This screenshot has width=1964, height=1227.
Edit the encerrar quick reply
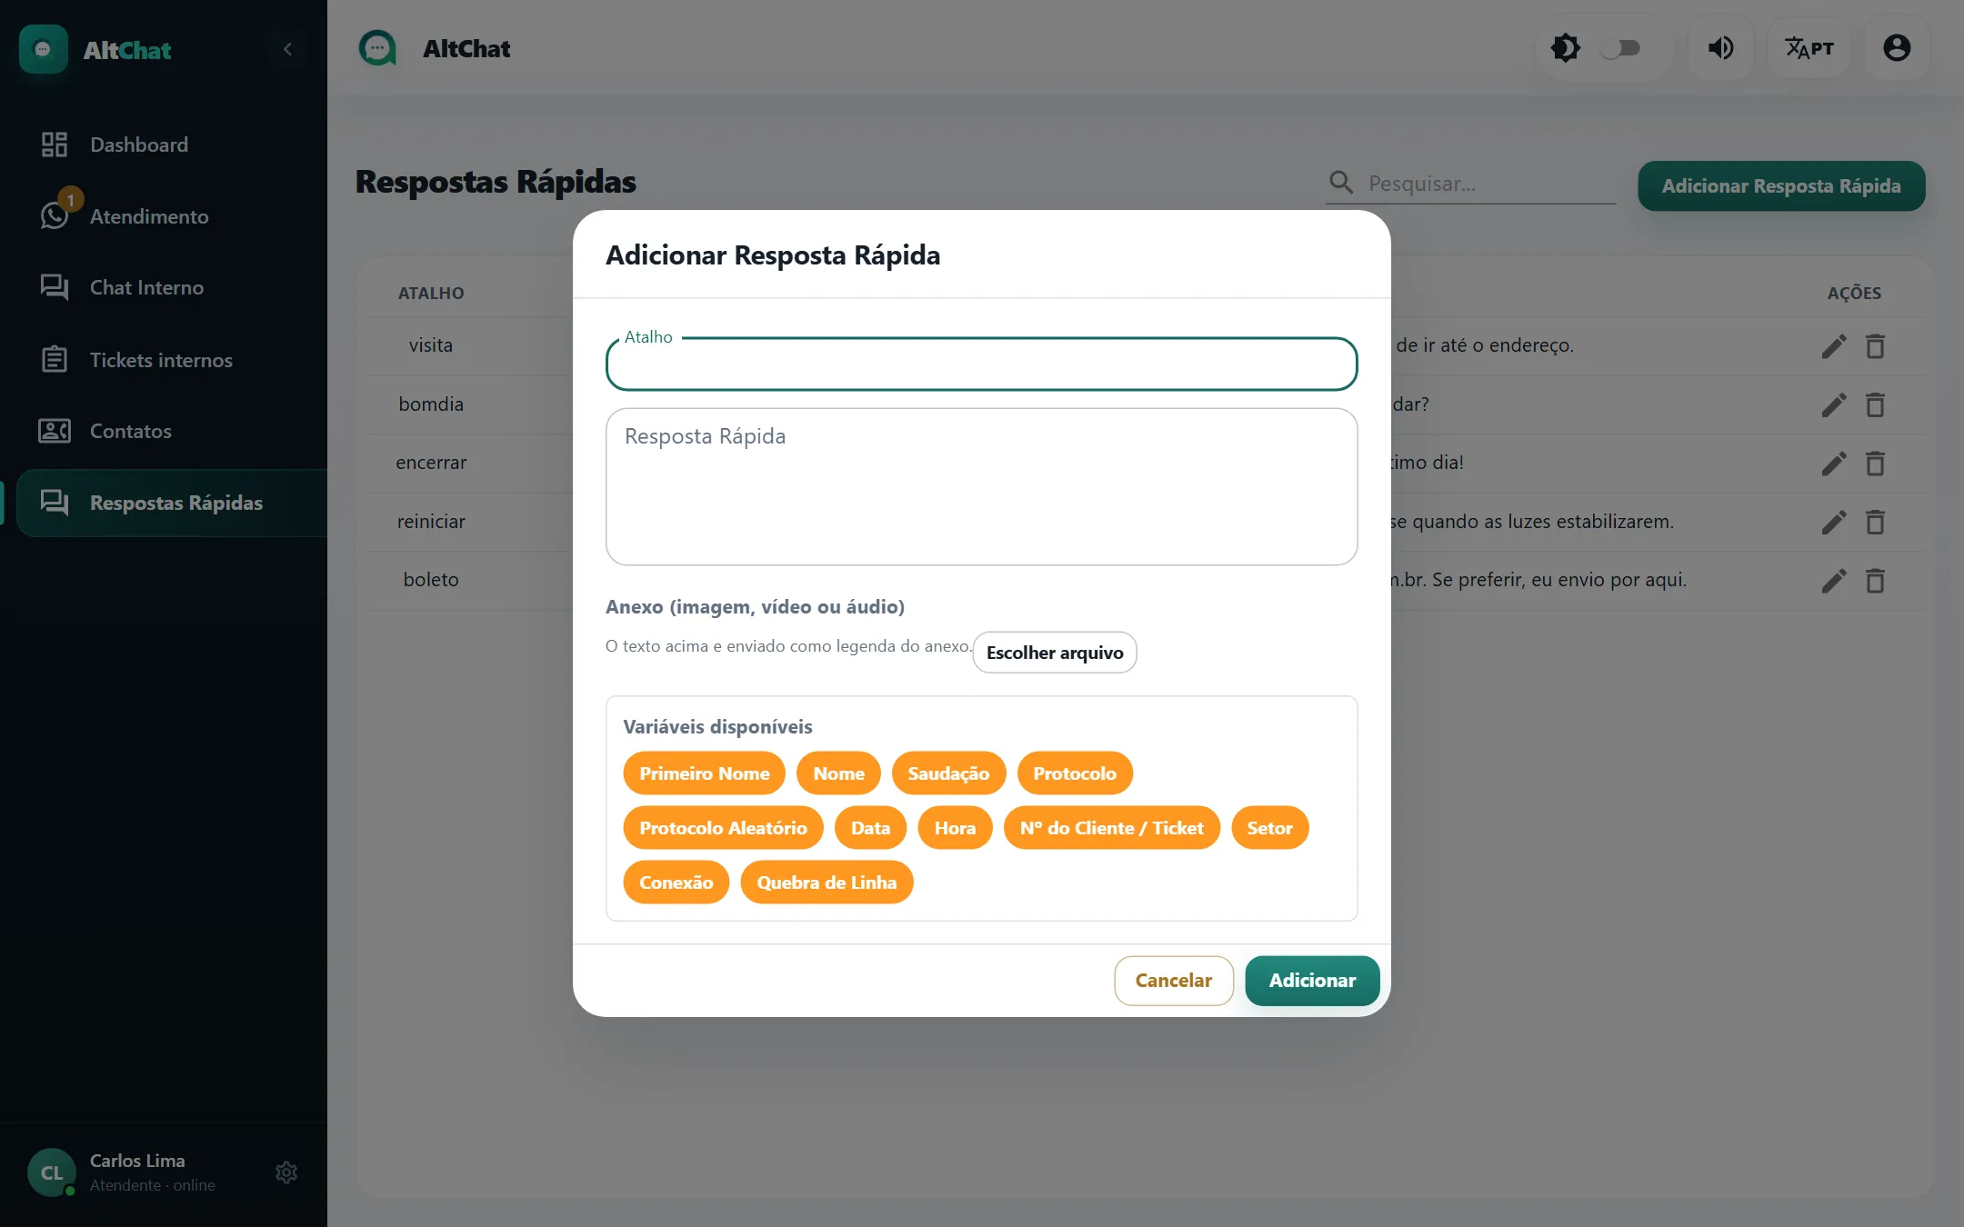tap(1834, 464)
